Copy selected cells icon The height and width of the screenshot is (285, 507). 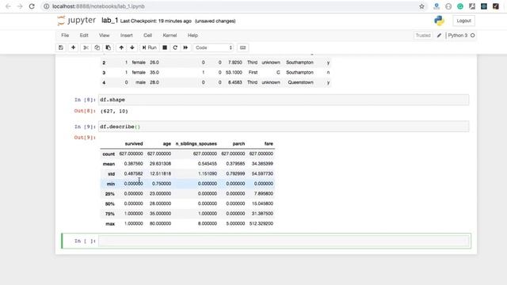(97, 47)
